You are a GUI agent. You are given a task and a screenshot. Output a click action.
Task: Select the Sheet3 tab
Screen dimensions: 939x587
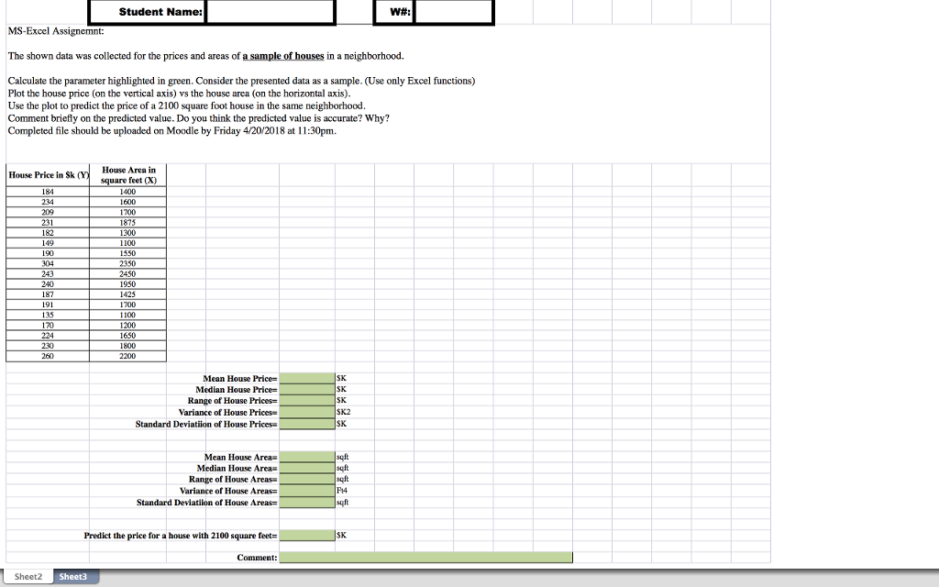[73, 577]
